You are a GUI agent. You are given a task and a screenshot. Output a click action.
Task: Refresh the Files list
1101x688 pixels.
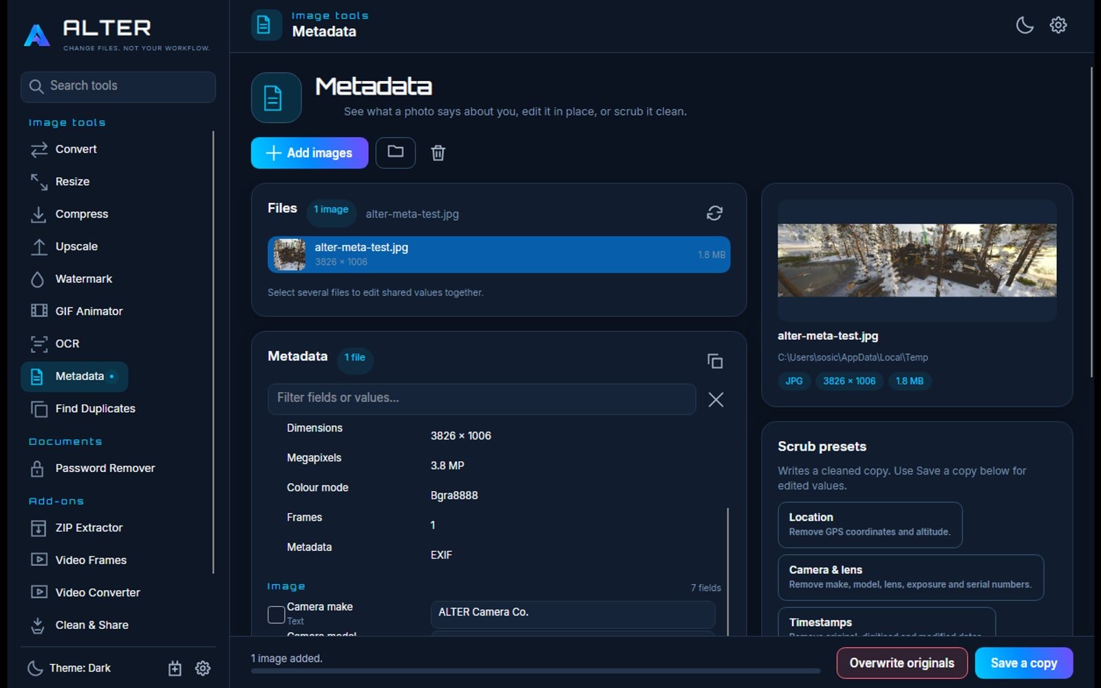point(714,213)
